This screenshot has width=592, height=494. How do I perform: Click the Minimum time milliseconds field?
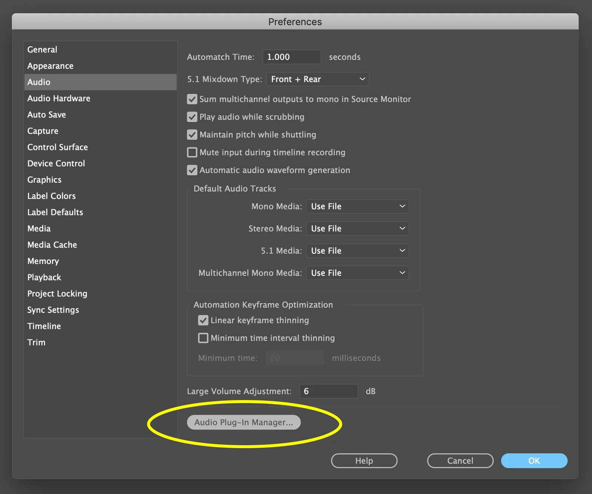click(x=295, y=358)
